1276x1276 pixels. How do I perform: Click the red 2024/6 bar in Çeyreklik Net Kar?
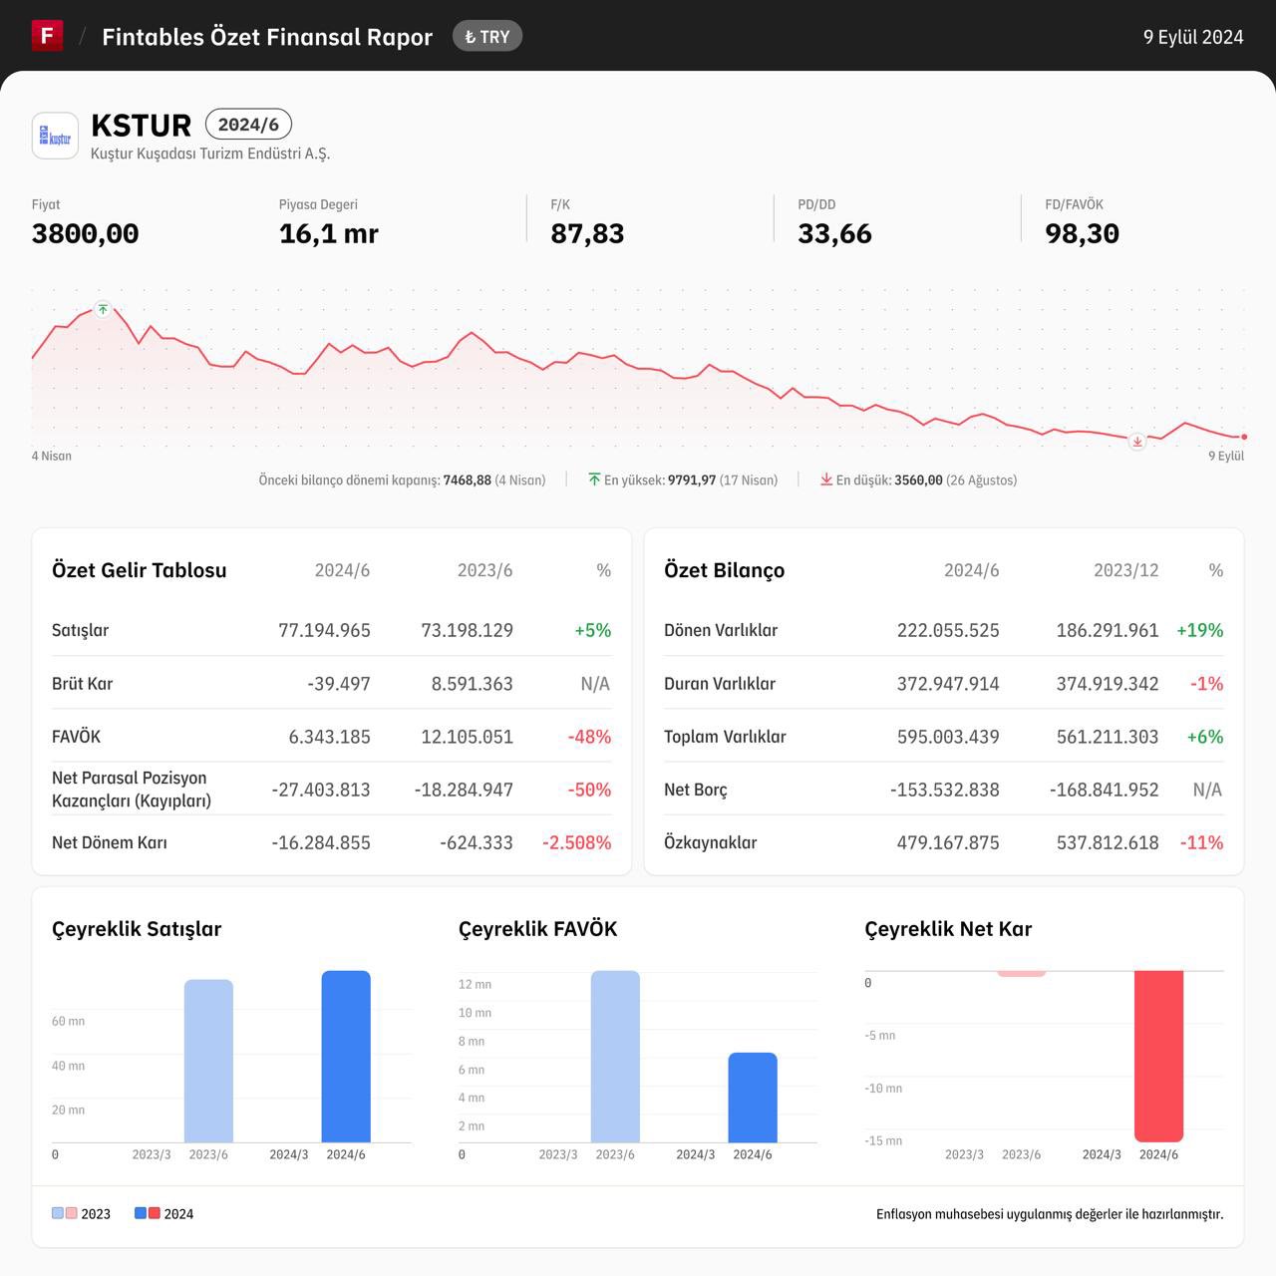click(x=1158, y=1057)
